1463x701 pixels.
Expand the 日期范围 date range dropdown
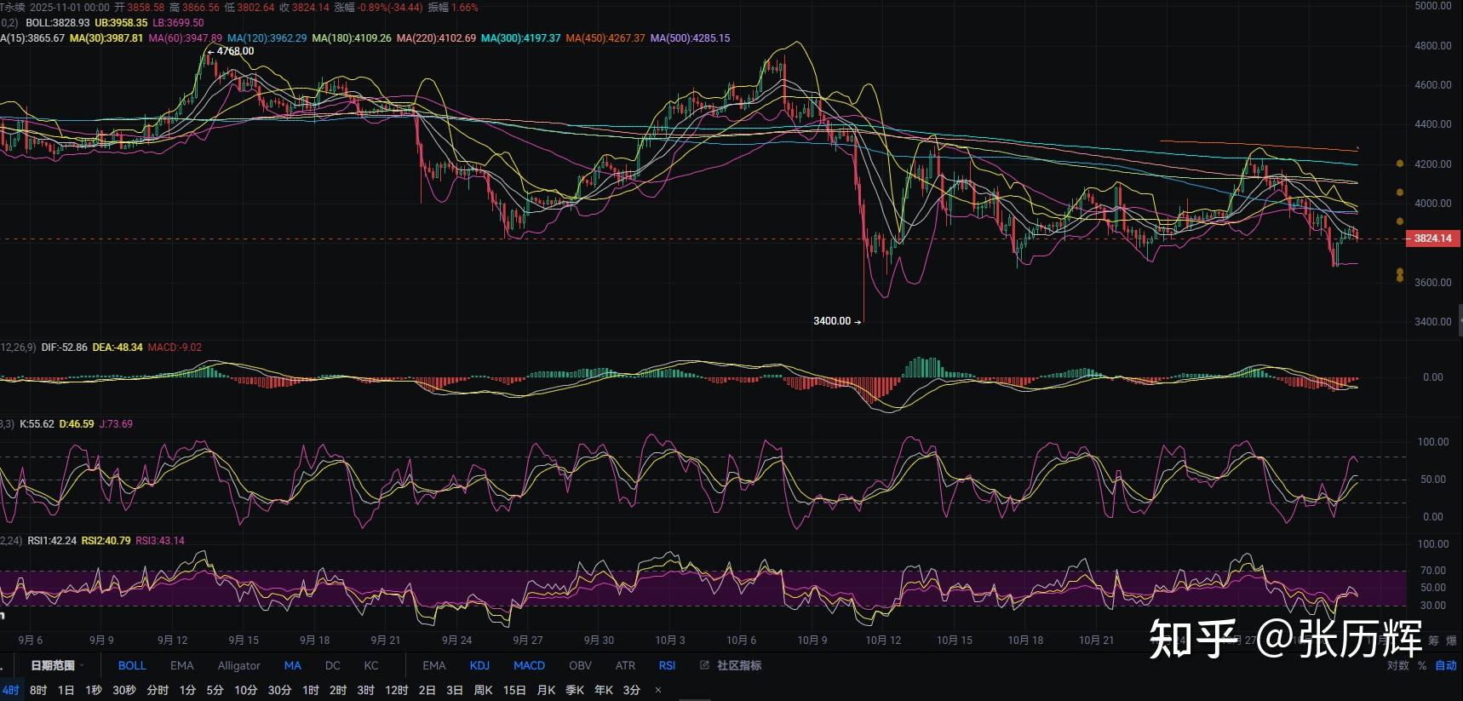(x=57, y=665)
